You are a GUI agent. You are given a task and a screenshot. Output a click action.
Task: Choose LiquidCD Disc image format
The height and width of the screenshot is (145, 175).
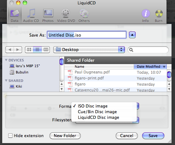point(98,118)
